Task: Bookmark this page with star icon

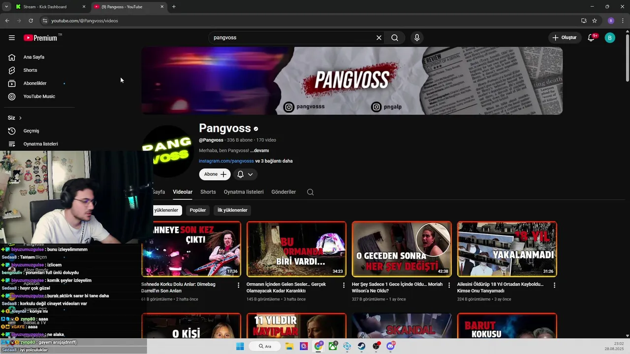Action: click(595, 21)
